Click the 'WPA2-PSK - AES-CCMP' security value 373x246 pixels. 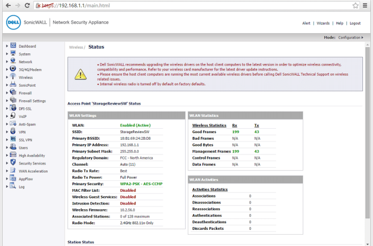141,184
